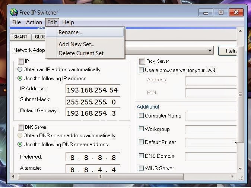Click the IP Address field 192.168.254.54
251x188 pixels.
pyautogui.click(x=93, y=89)
